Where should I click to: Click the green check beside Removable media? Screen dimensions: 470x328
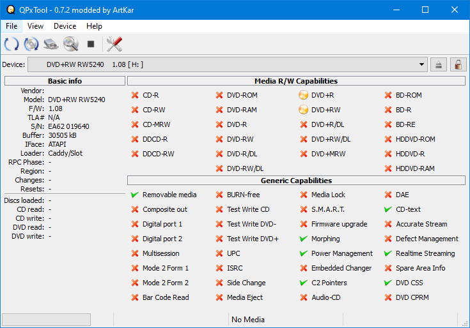[x=135, y=195]
